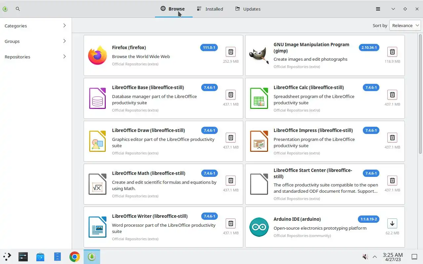The height and width of the screenshot is (264, 423).
Task: Click LibreOffice Impress trash icon
Action: [392, 138]
